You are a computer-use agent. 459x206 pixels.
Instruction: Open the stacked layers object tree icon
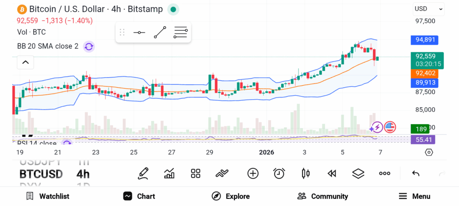(358, 173)
